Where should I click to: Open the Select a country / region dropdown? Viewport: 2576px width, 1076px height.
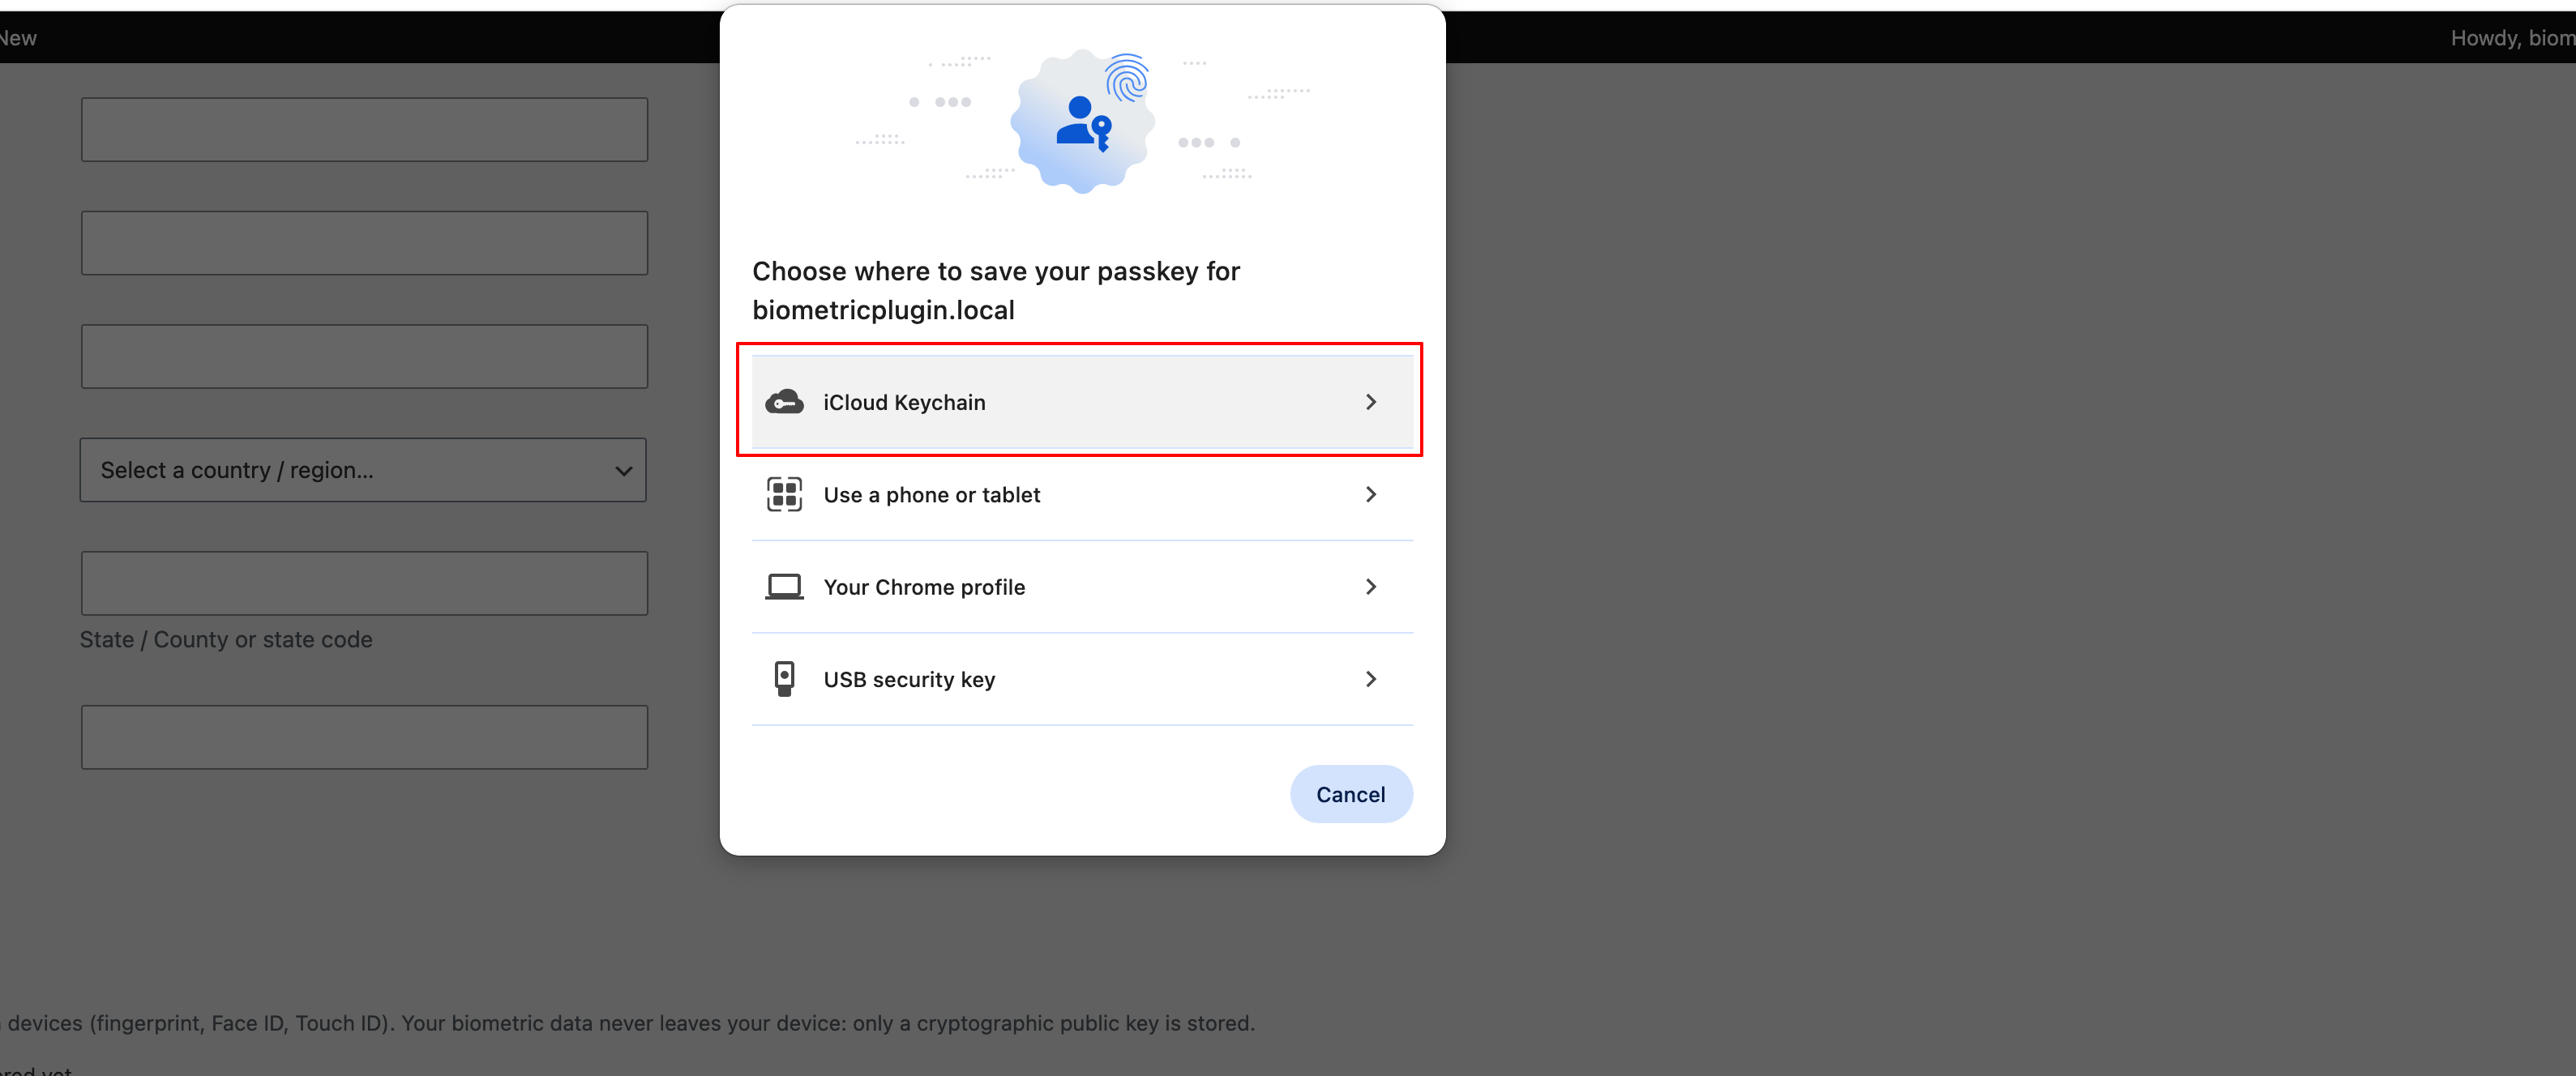pos(363,470)
